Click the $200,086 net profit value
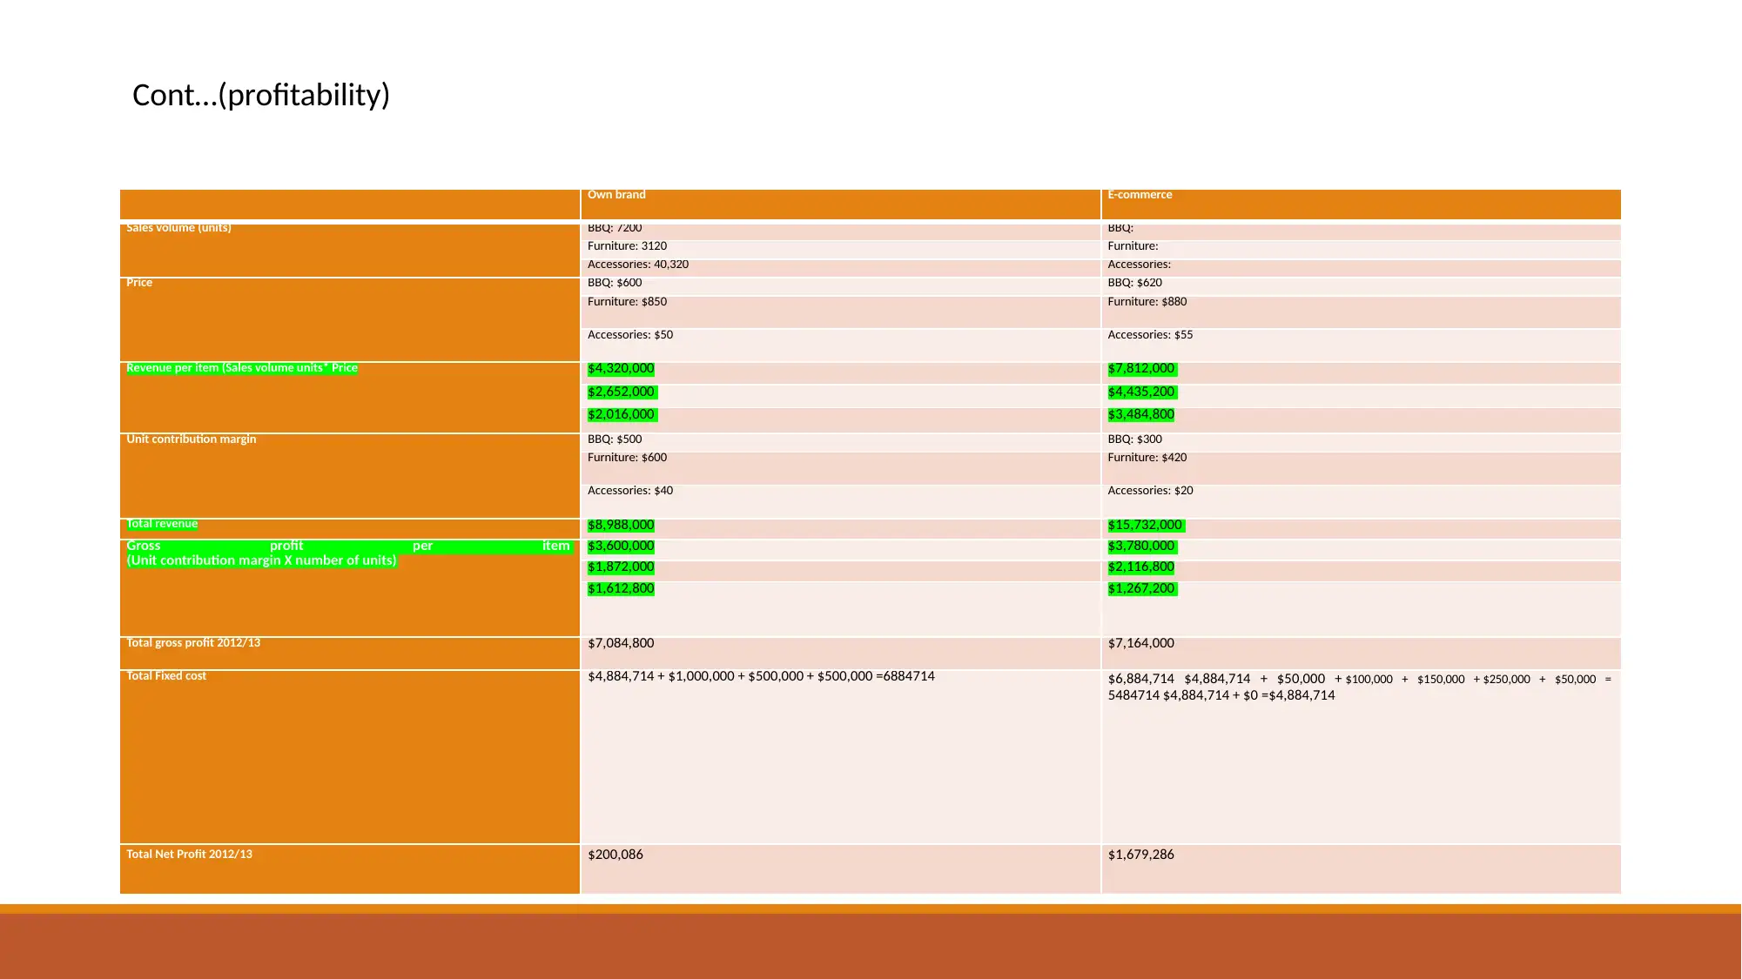Image resolution: width=1742 pixels, height=979 pixels. pyautogui.click(x=615, y=855)
